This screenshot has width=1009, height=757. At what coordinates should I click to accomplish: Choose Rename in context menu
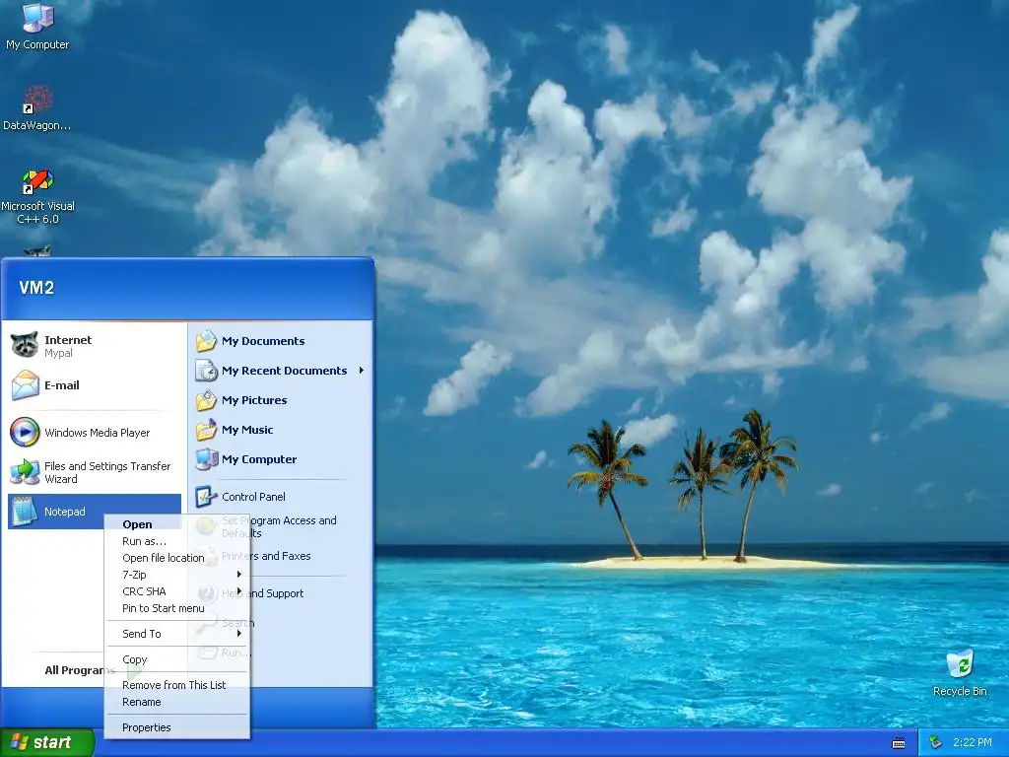pyautogui.click(x=177, y=702)
